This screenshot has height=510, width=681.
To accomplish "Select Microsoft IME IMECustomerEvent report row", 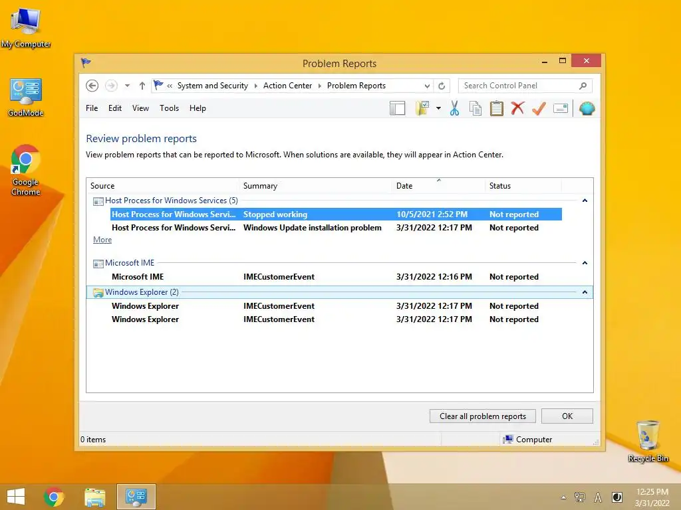I will coord(336,277).
